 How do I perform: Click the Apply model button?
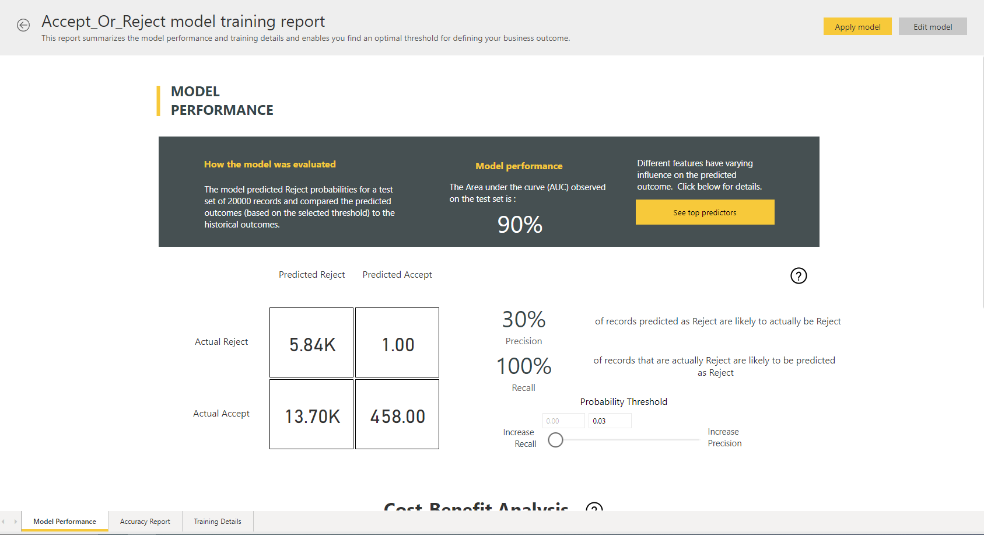tap(857, 26)
